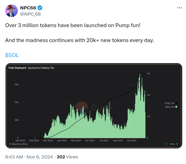Click the blue verified badge icon
The height and width of the screenshot is (164, 186).
pyautogui.click(x=40, y=8)
